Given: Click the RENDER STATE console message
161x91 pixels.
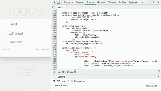Looking at the screenshot, I should [62, 85].
